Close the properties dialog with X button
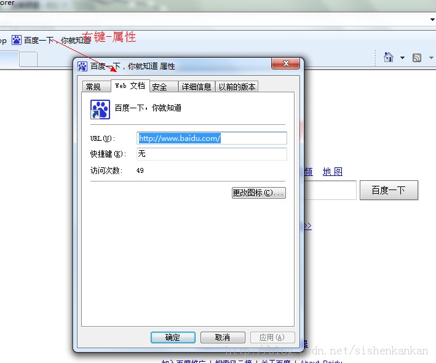 point(285,63)
